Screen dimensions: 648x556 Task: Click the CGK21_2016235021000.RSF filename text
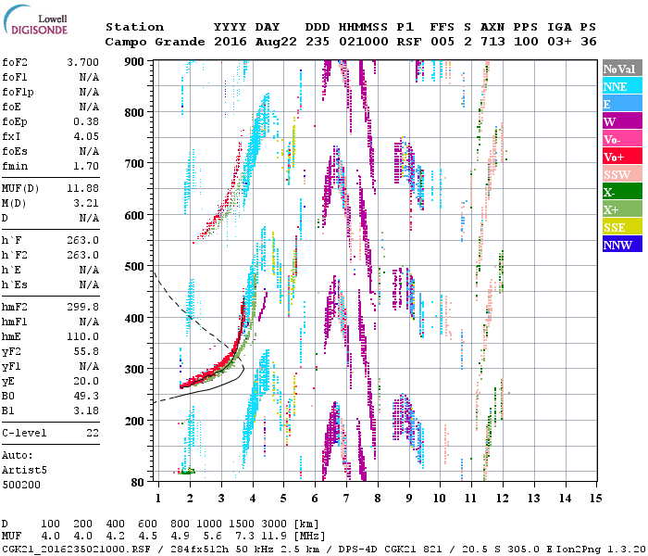(x=77, y=549)
